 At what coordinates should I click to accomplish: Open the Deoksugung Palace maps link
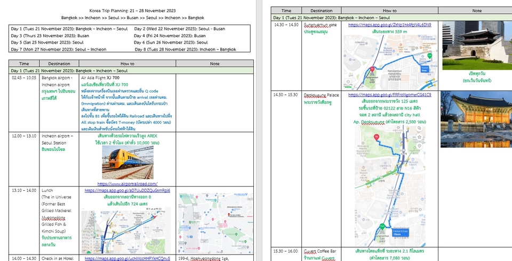click(389, 95)
